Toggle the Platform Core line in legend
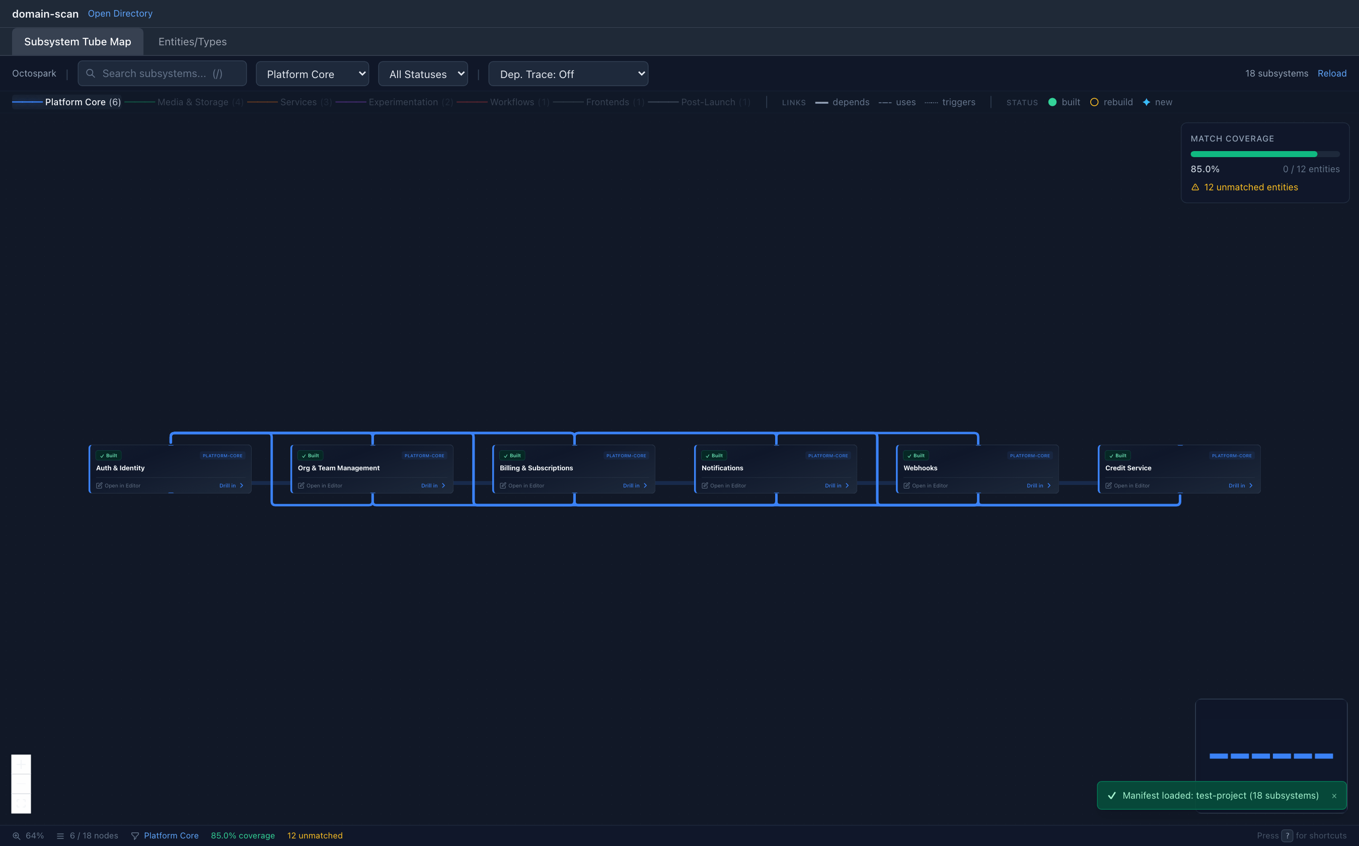The image size is (1359, 846). (66, 102)
